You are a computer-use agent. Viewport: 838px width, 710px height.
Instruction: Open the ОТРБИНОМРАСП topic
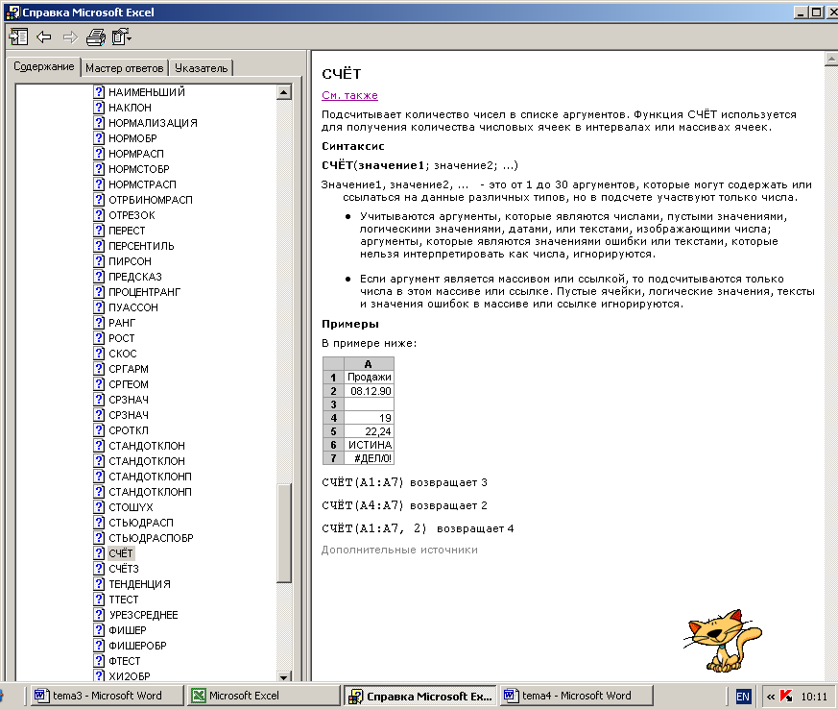pyautogui.click(x=150, y=200)
